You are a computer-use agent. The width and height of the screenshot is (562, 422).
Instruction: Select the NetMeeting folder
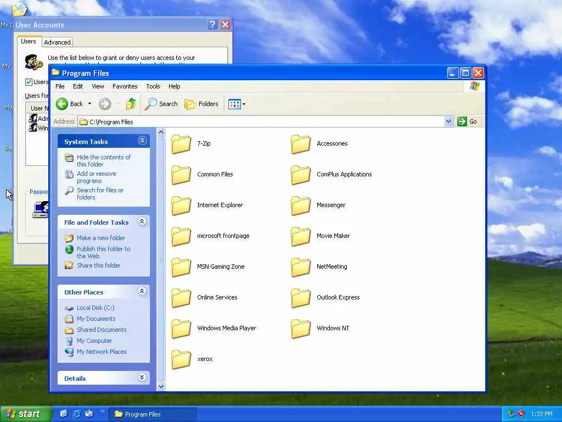click(319, 266)
